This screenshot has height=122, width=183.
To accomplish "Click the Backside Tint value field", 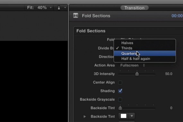I will 171,108.
